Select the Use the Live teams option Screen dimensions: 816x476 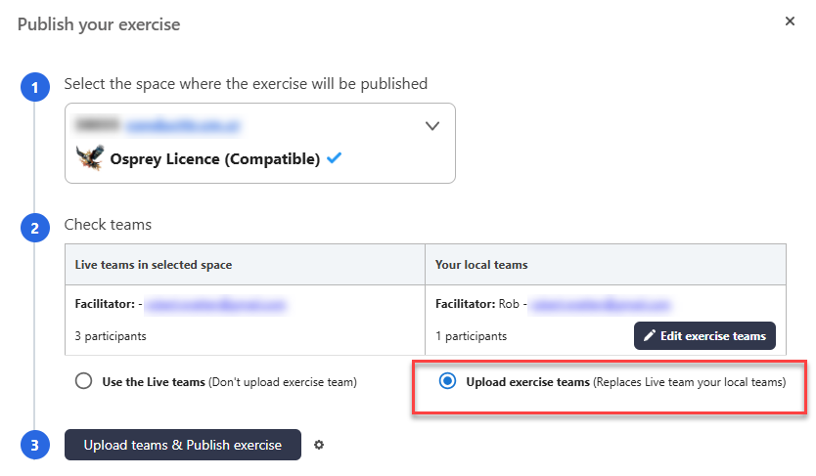point(84,382)
